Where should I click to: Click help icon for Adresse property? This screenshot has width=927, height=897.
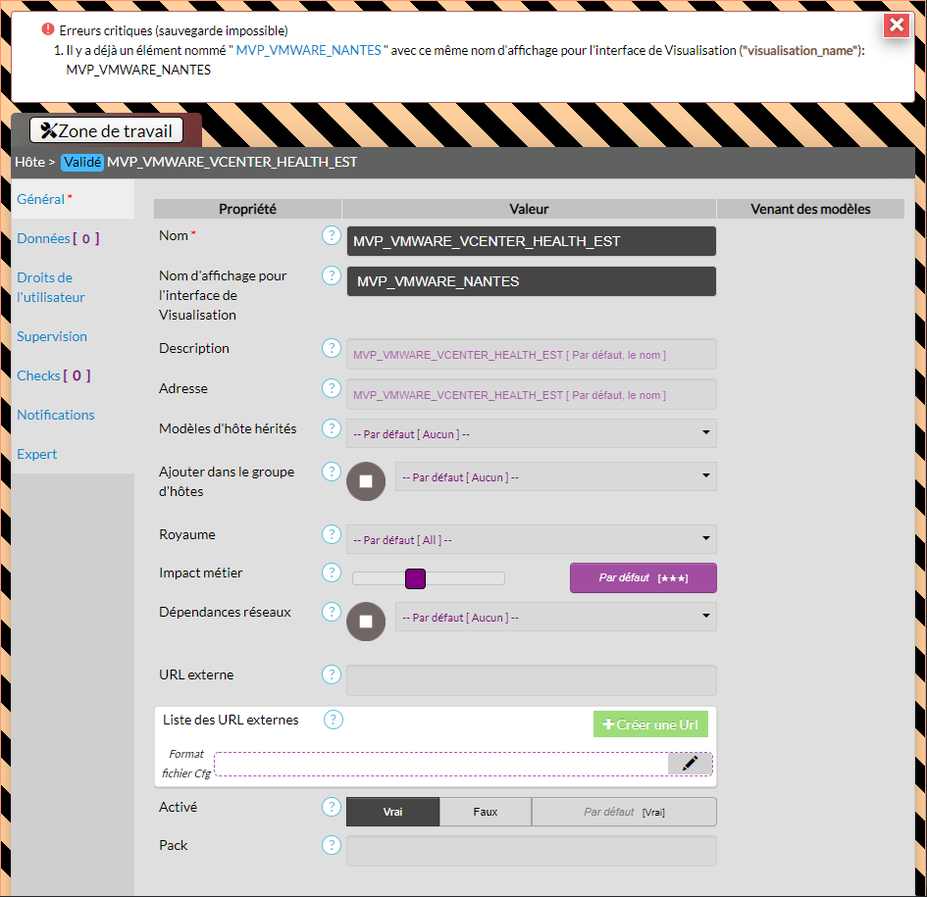pyautogui.click(x=332, y=388)
